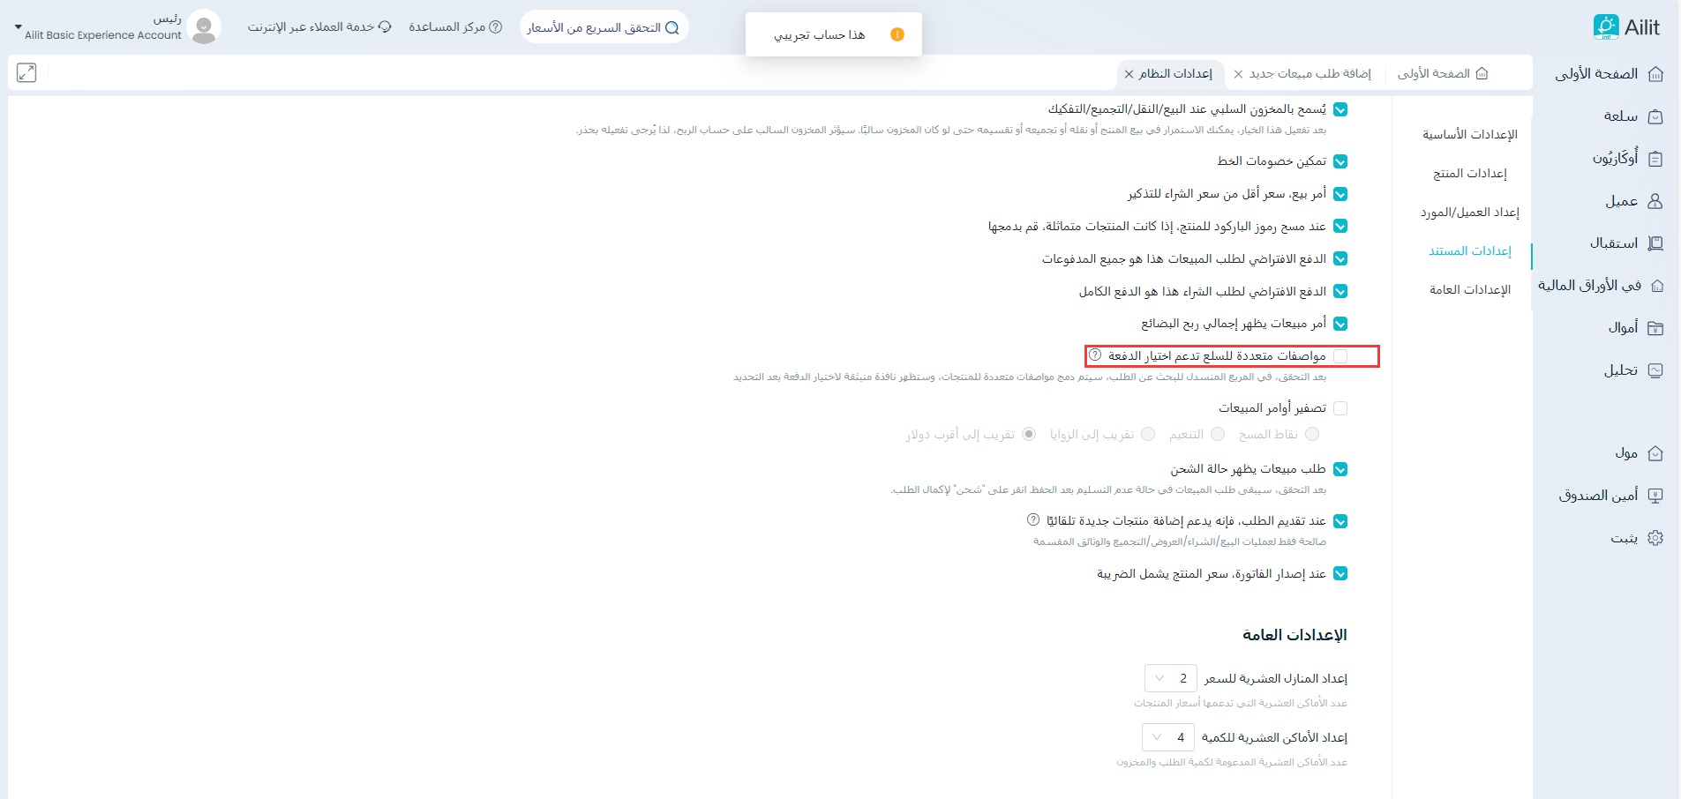This screenshot has width=1681, height=799.
Task: Click the fullscreen expand icon
Action: pyautogui.click(x=26, y=73)
